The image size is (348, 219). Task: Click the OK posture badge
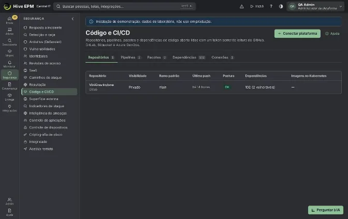click(x=227, y=87)
